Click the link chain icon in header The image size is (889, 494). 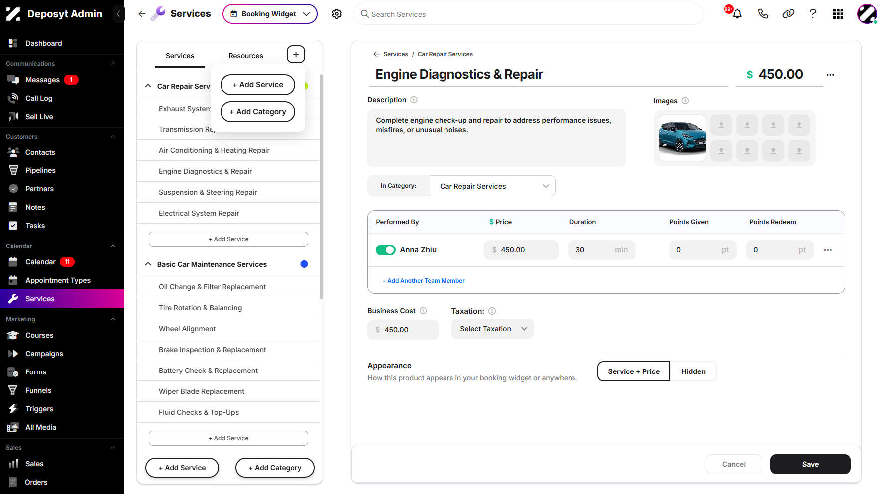788,14
